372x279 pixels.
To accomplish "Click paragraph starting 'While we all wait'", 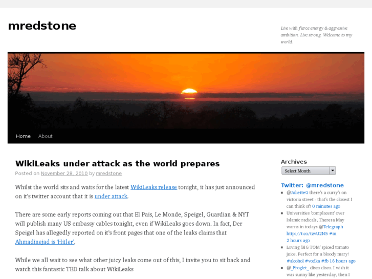I will [133, 265].
